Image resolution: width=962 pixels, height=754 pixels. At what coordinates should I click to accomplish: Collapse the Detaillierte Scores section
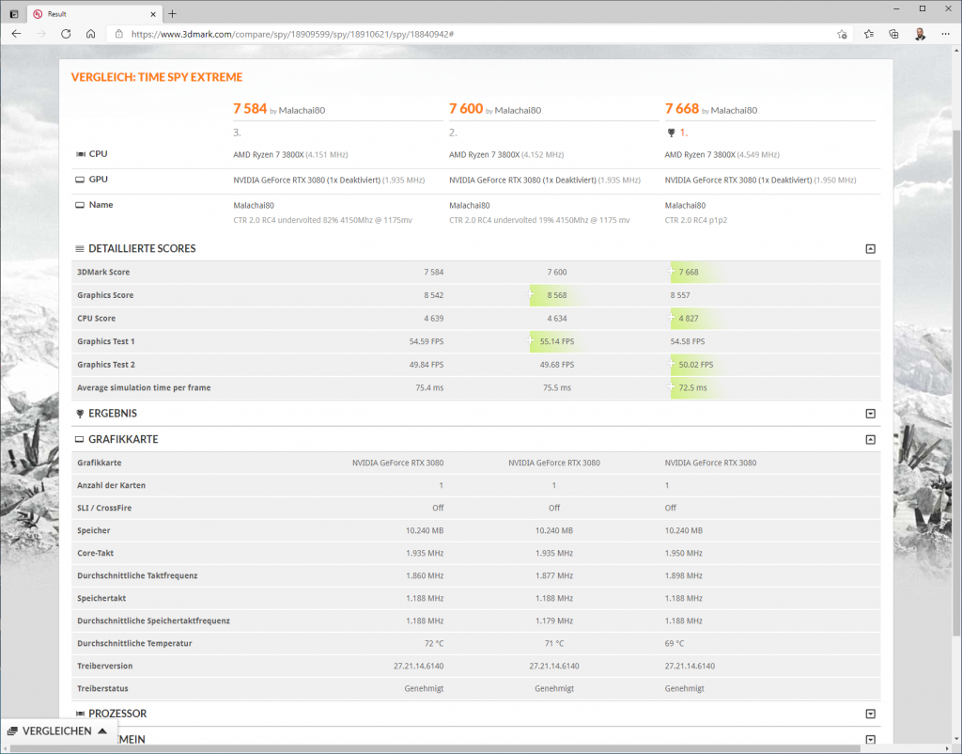click(870, 249)
